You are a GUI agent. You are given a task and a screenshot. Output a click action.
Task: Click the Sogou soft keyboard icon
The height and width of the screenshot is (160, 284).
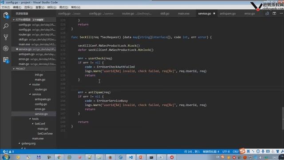click(268, 151)
